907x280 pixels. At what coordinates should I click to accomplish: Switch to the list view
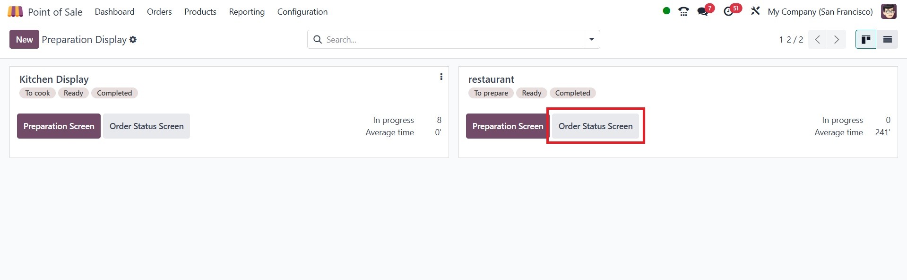(887, 40)
